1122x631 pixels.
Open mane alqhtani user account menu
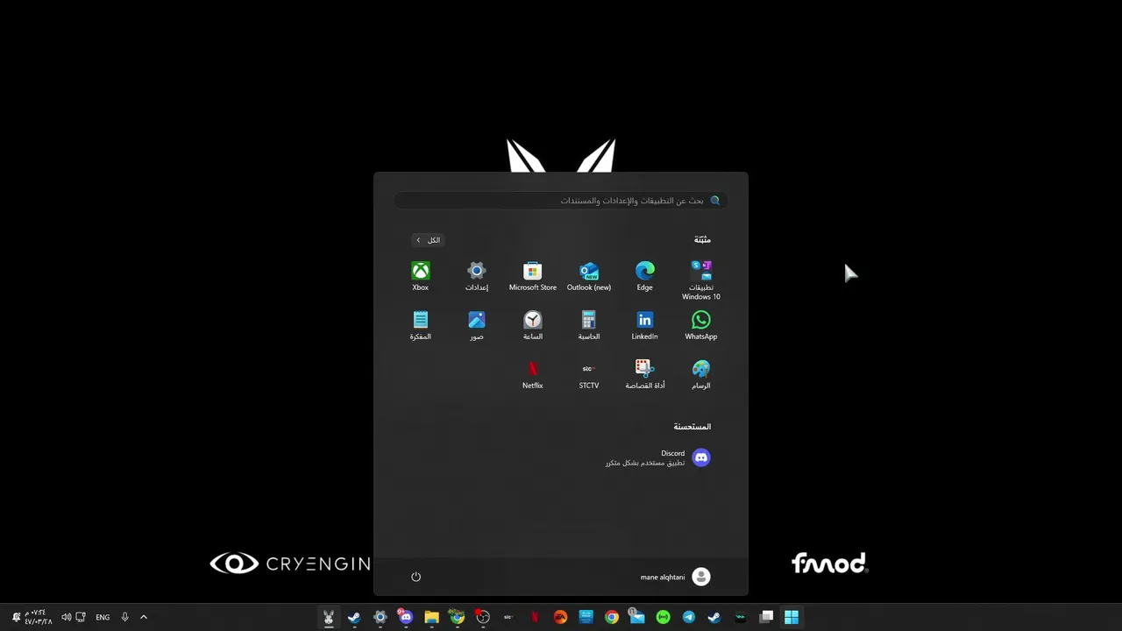pyautogui.click(x=675, y=577)
